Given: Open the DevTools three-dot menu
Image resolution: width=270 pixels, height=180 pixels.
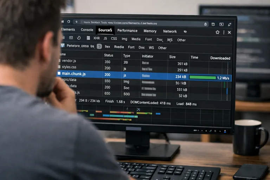Looking at the screenshot, I should coord(224,32).
